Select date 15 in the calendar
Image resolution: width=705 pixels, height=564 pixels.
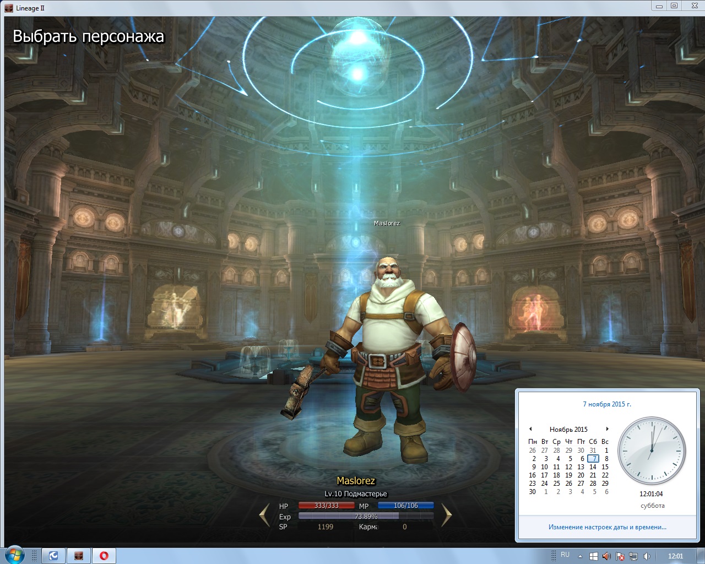click(605, 467)
